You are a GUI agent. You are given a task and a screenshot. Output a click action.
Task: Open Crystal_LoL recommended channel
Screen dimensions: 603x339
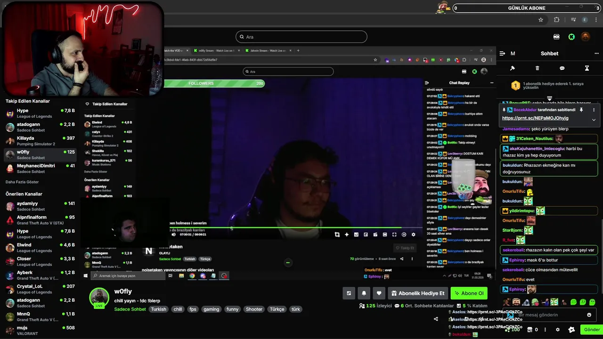[x=40, y=289]
